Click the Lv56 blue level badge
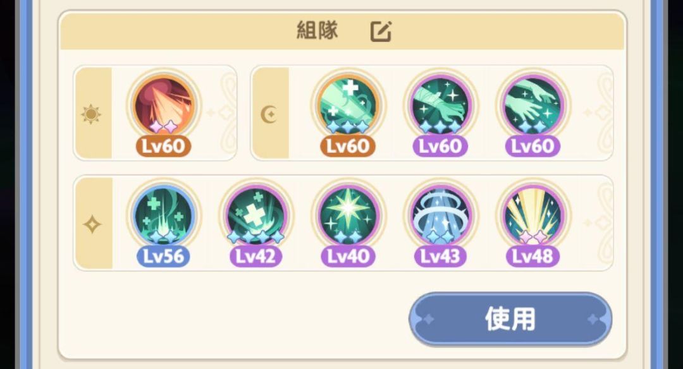The image size is (683, 369). click(x=163, y=257)
